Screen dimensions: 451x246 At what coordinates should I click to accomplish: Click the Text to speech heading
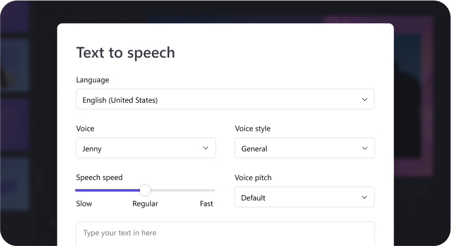(125, 52)
